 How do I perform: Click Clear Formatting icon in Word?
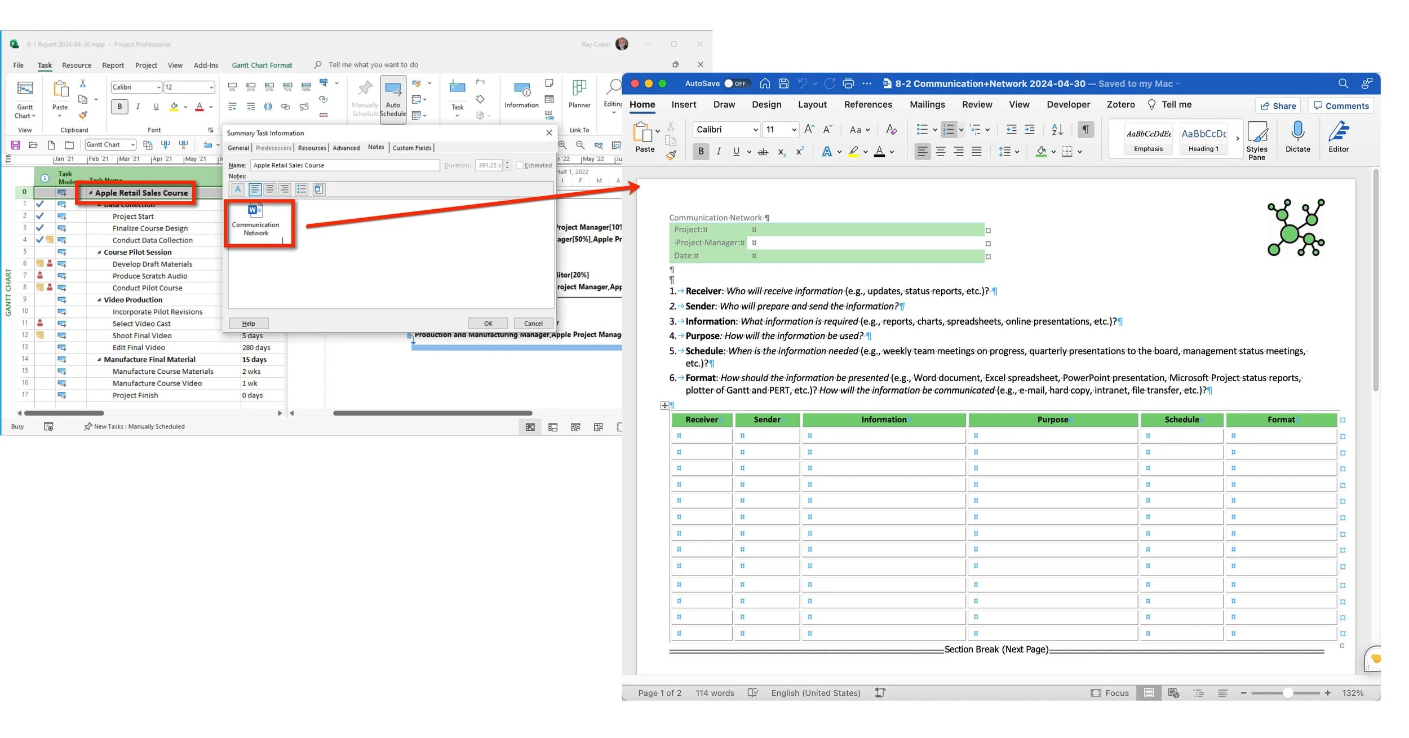[x=891, y=130]
